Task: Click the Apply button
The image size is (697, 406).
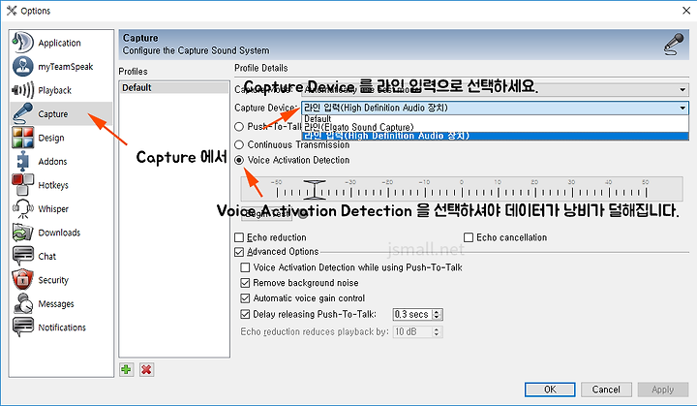Action: (663, 390)
